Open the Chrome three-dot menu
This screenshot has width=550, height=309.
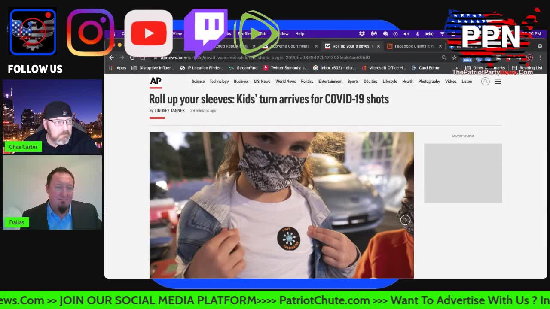point(540,58)
